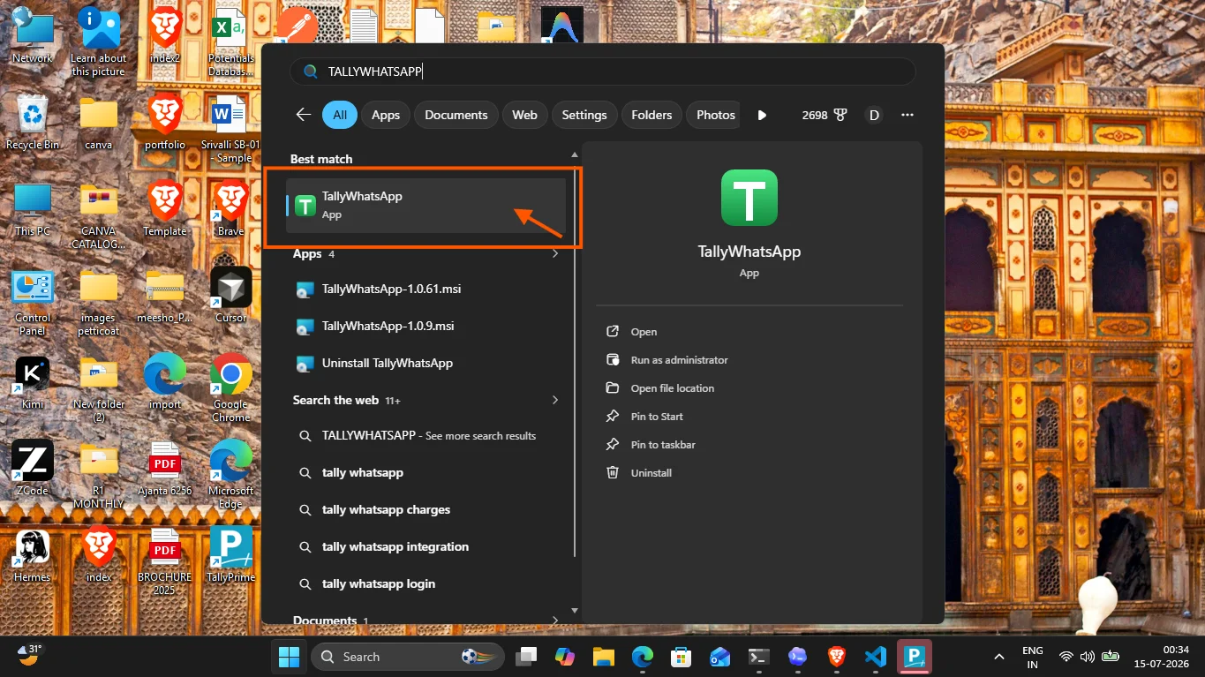
Task: Choose Open file location
Action: click(x=672, y=388)
